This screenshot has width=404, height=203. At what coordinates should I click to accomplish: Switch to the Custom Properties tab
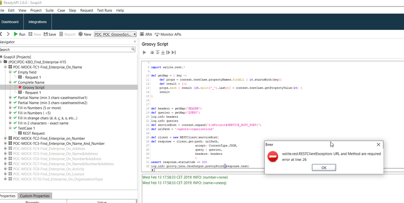coord(35,196)
